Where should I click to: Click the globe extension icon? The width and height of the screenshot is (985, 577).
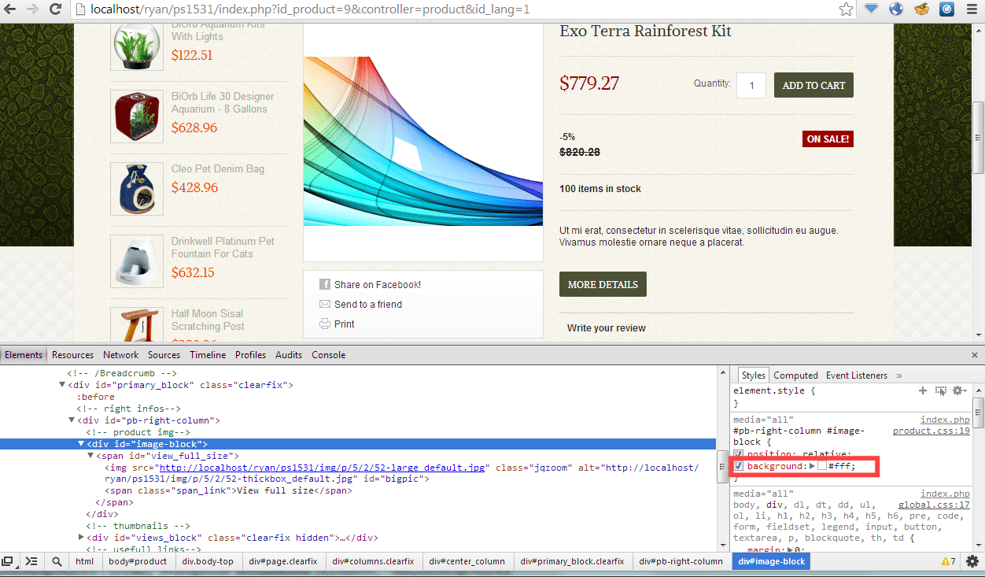click(x=896, y=9)
